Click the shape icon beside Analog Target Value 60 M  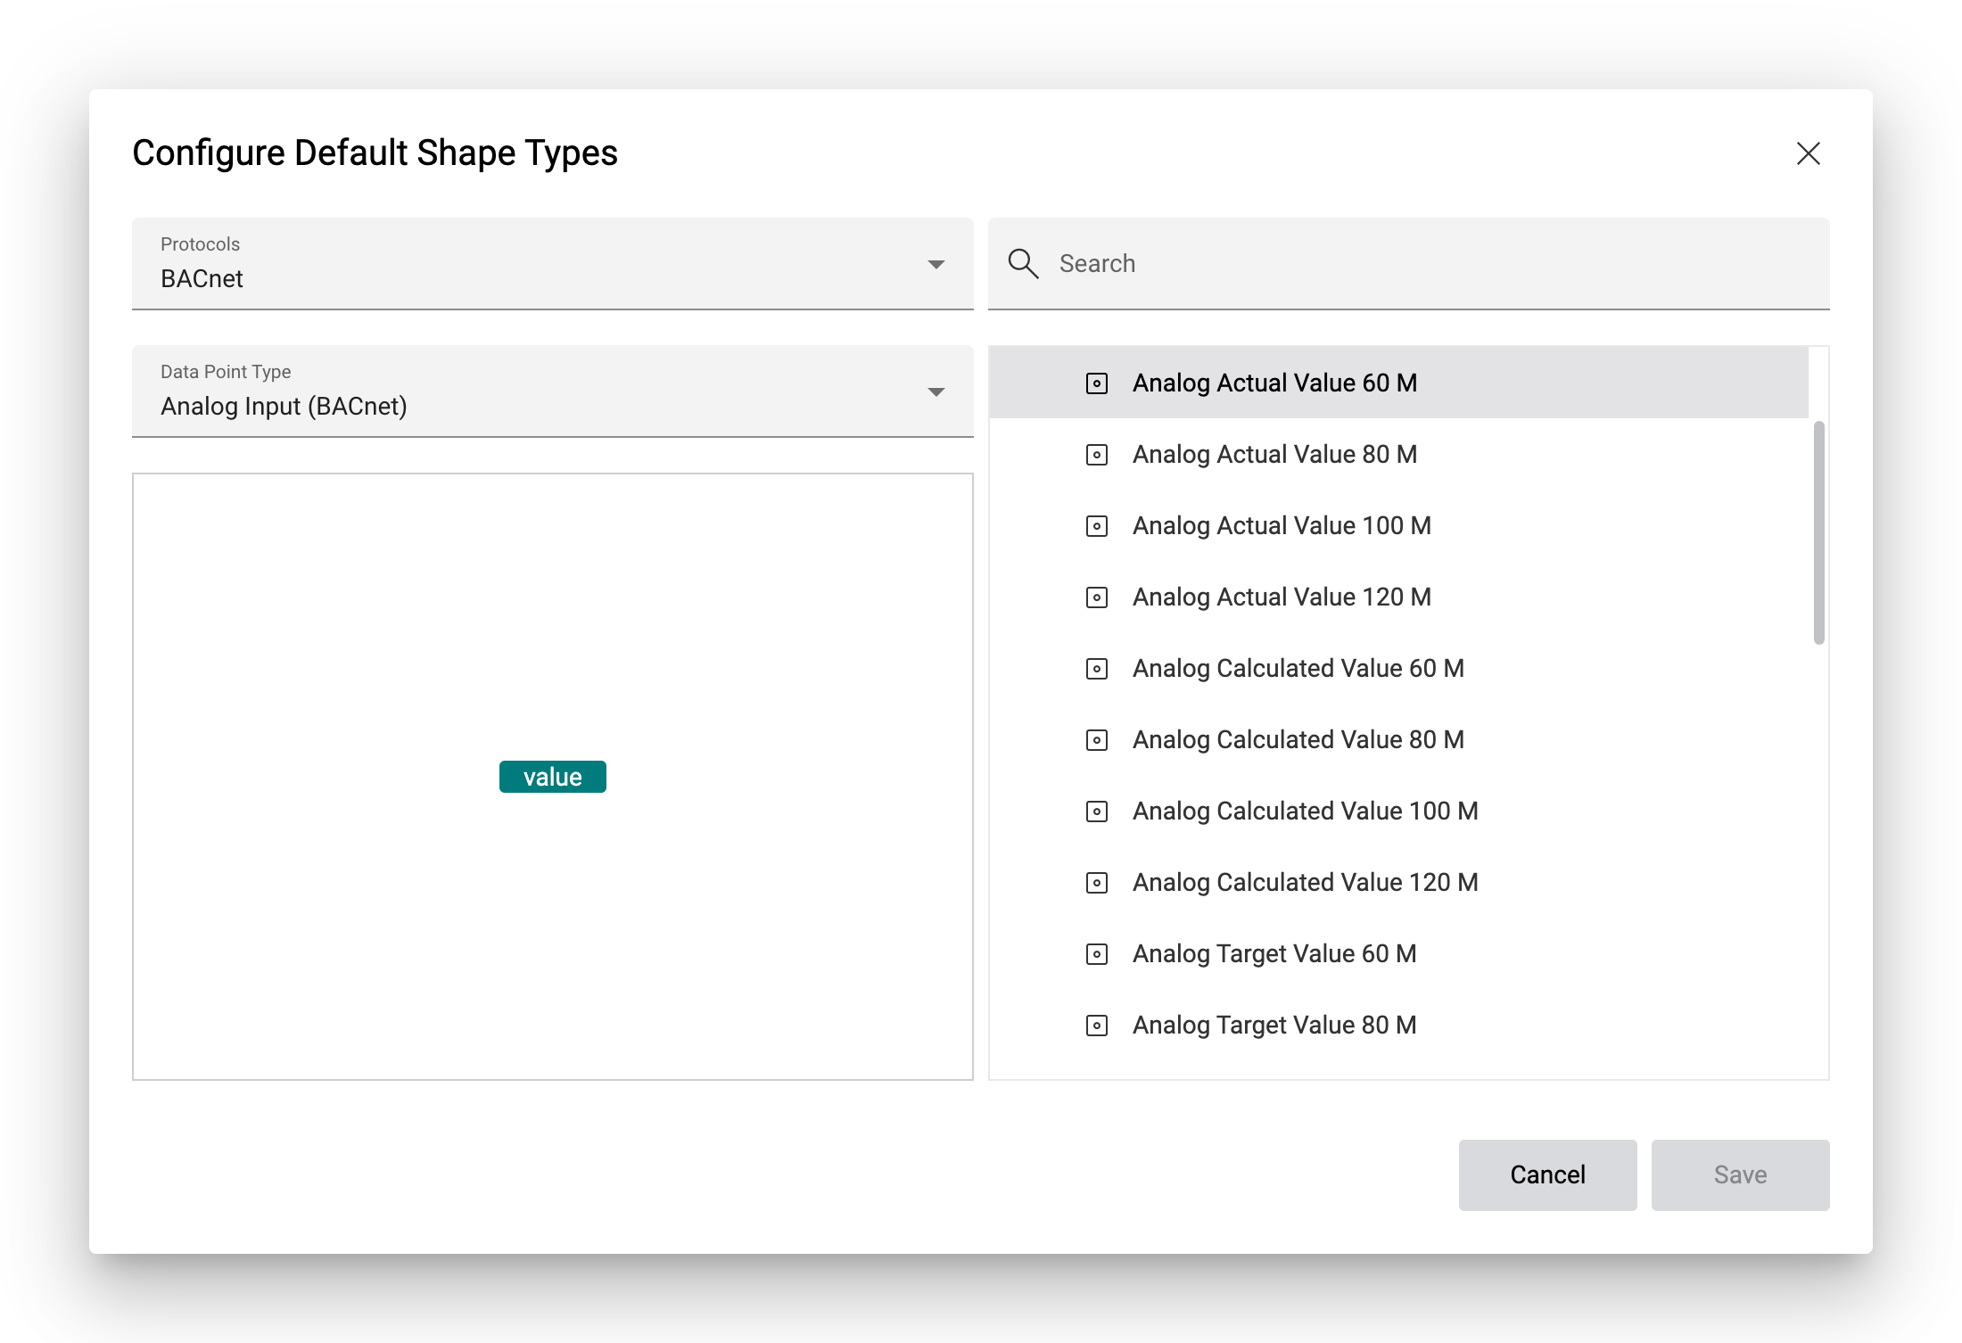pos(1096,954)
